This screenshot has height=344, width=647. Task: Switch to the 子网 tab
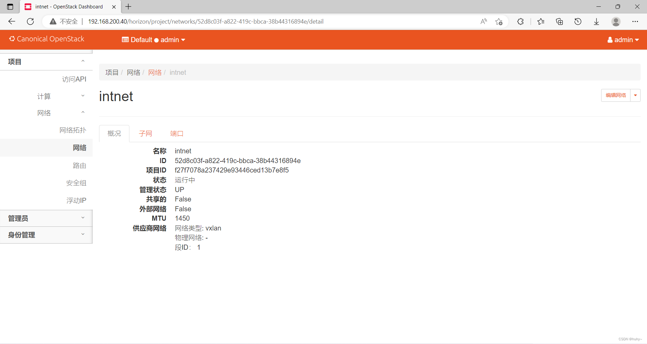[x=146, y=133]
